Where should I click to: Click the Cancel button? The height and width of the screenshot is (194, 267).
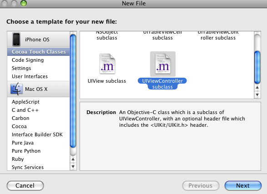25,185
